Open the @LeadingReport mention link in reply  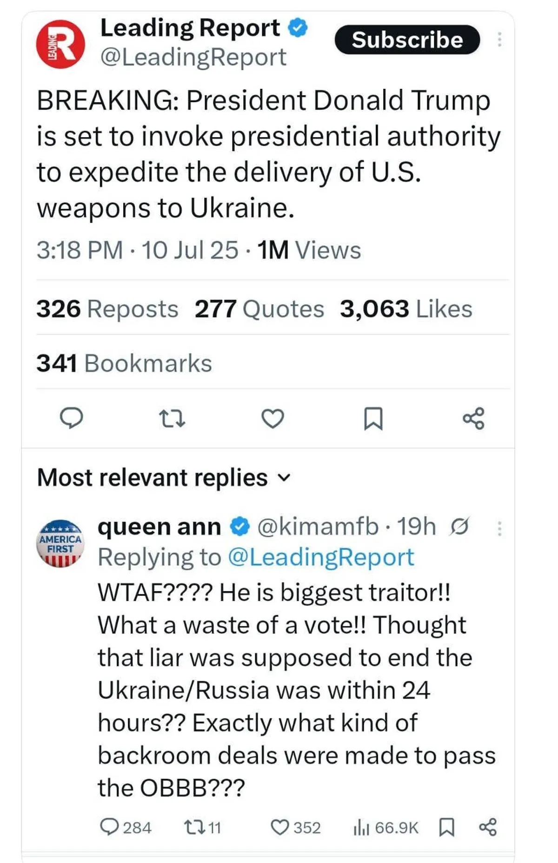click(x=321, y=557)
